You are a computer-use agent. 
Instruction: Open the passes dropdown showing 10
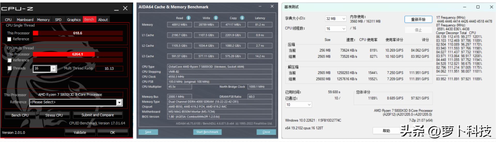point(298,105)
